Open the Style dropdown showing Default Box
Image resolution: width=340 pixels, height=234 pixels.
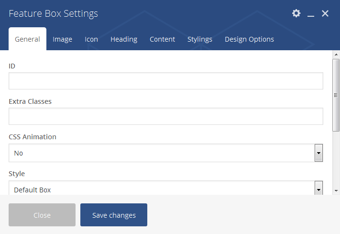click(x=161, y=189)
